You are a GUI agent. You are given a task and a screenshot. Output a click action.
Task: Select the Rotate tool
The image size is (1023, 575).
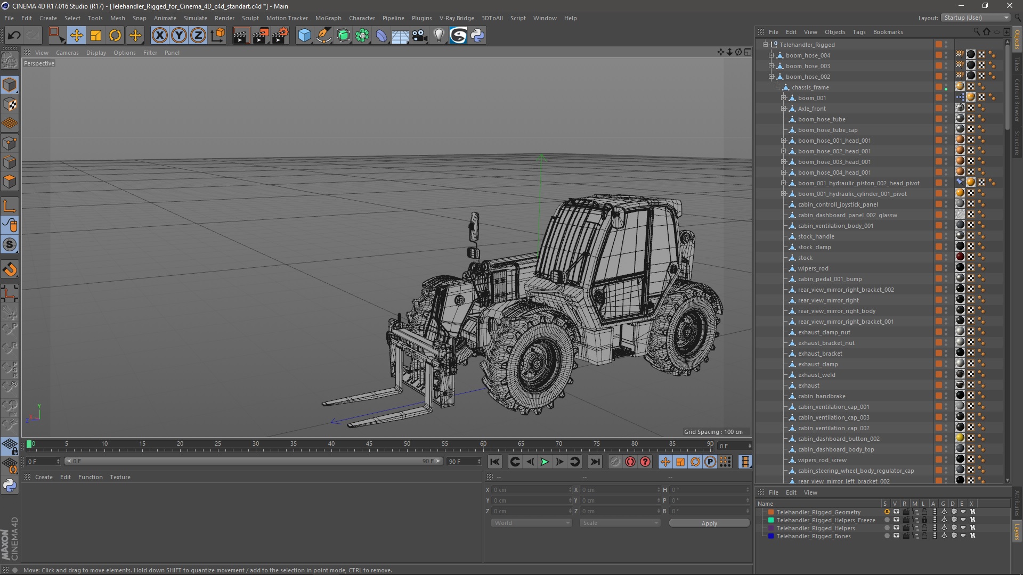[115, 36]
